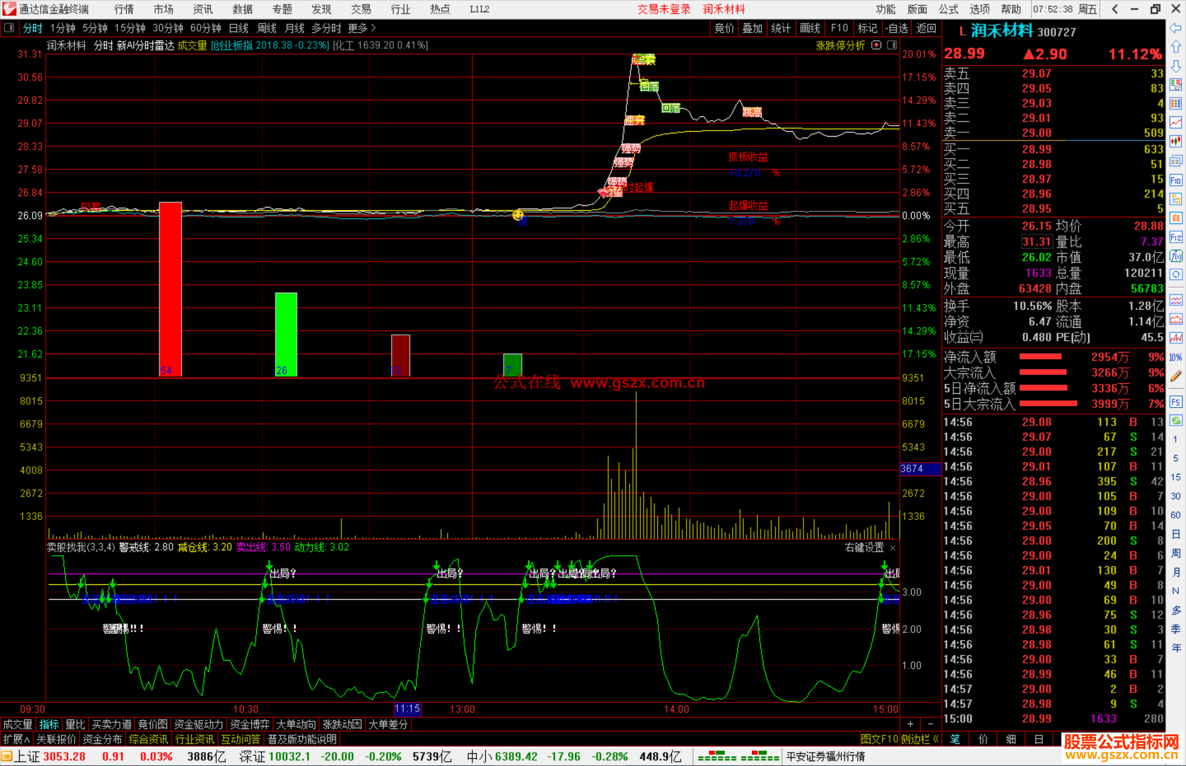Open the 行情 menu

[124, 9]
